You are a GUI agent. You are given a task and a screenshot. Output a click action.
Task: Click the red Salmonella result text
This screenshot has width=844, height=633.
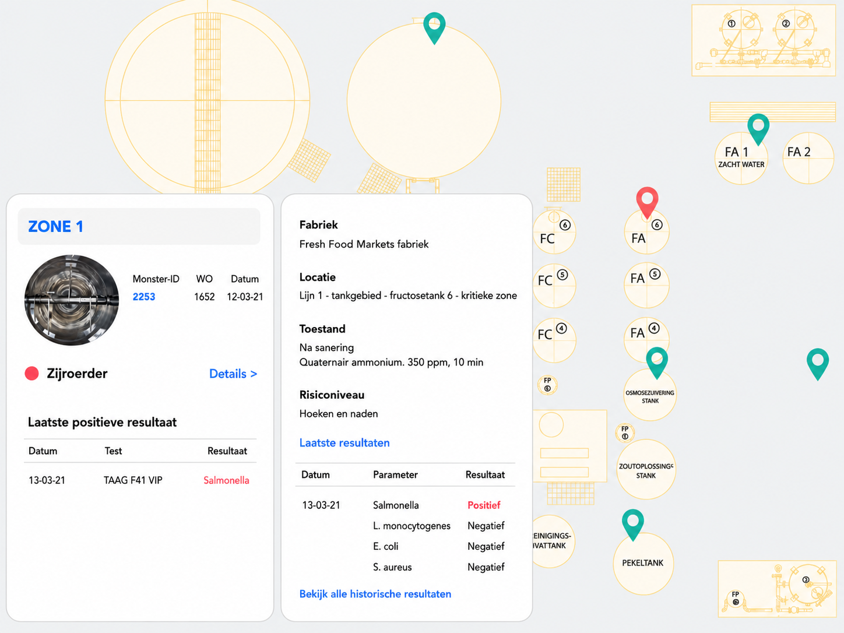pyautogui.click(x=226, y=480)
